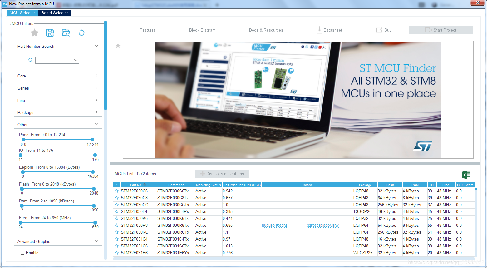Image resolution: width=487 pixels, height=268 pixels.
Task: Reset all MCU filters icon
Action: point(81,32)
